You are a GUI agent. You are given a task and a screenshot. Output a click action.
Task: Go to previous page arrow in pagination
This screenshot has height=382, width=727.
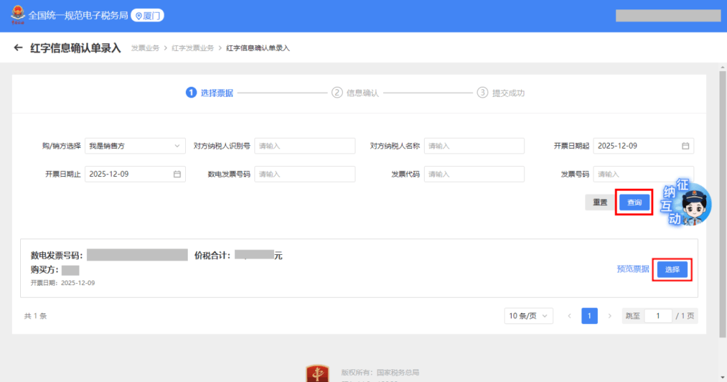569,316
